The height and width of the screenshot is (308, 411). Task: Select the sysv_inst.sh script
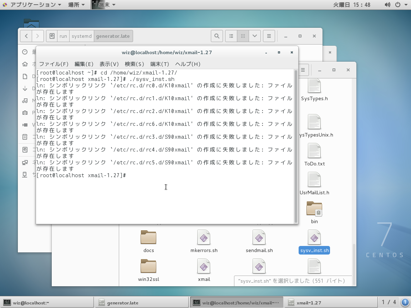314,241
